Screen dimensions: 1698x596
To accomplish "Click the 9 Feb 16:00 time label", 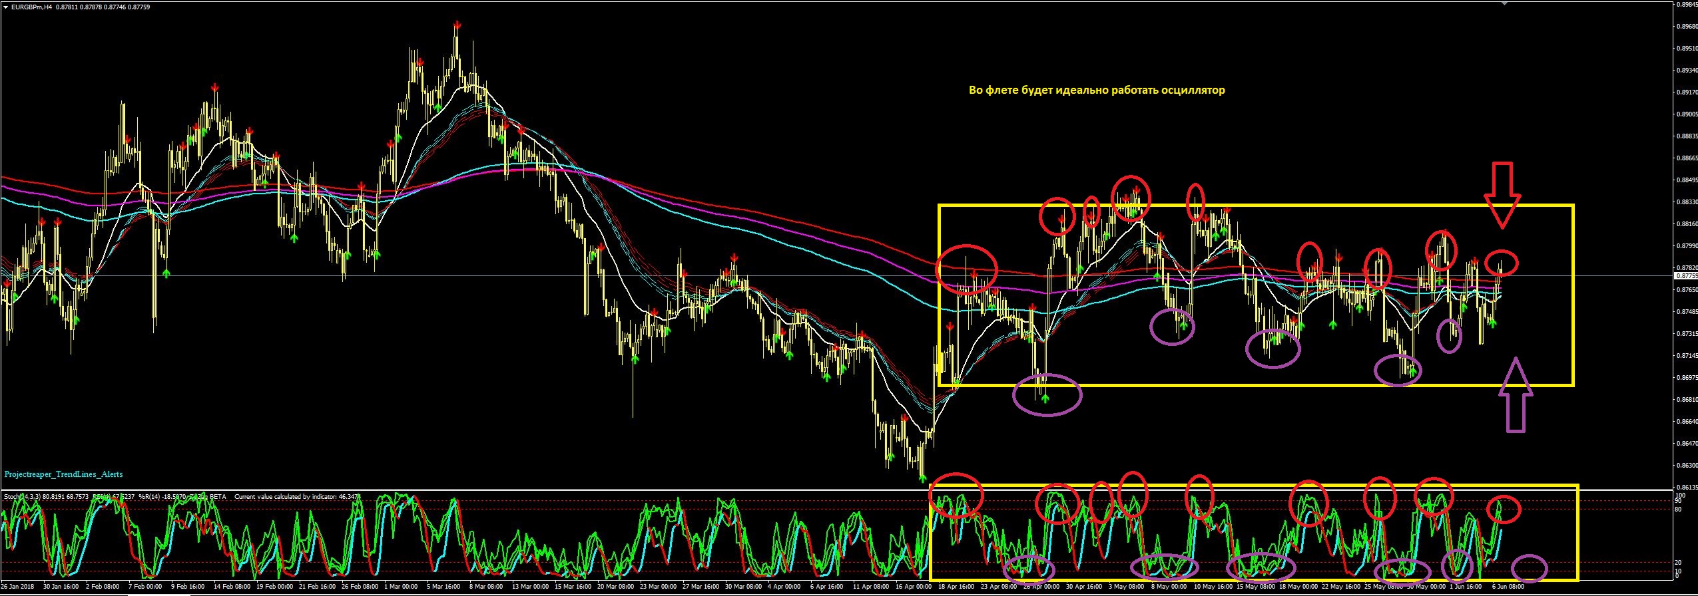I will pyautogui.click(x=188, y=587).
